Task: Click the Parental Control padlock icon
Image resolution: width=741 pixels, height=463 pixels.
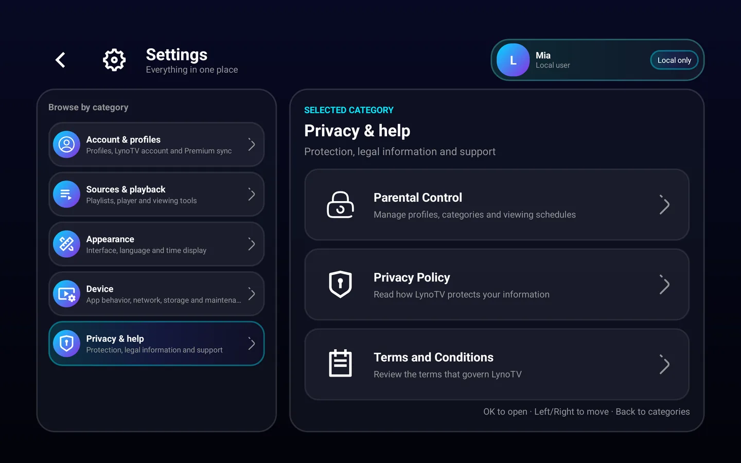Action: click(340, 205)
